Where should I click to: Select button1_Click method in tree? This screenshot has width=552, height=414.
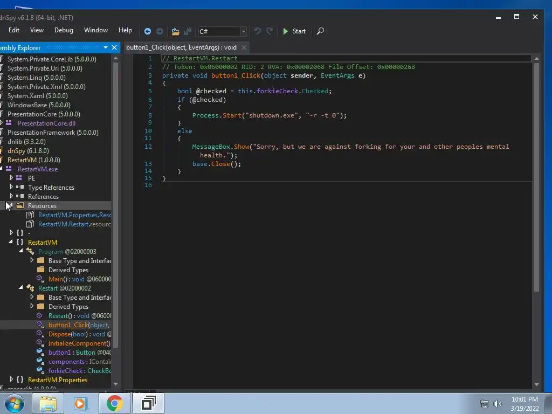pos(79,325)
